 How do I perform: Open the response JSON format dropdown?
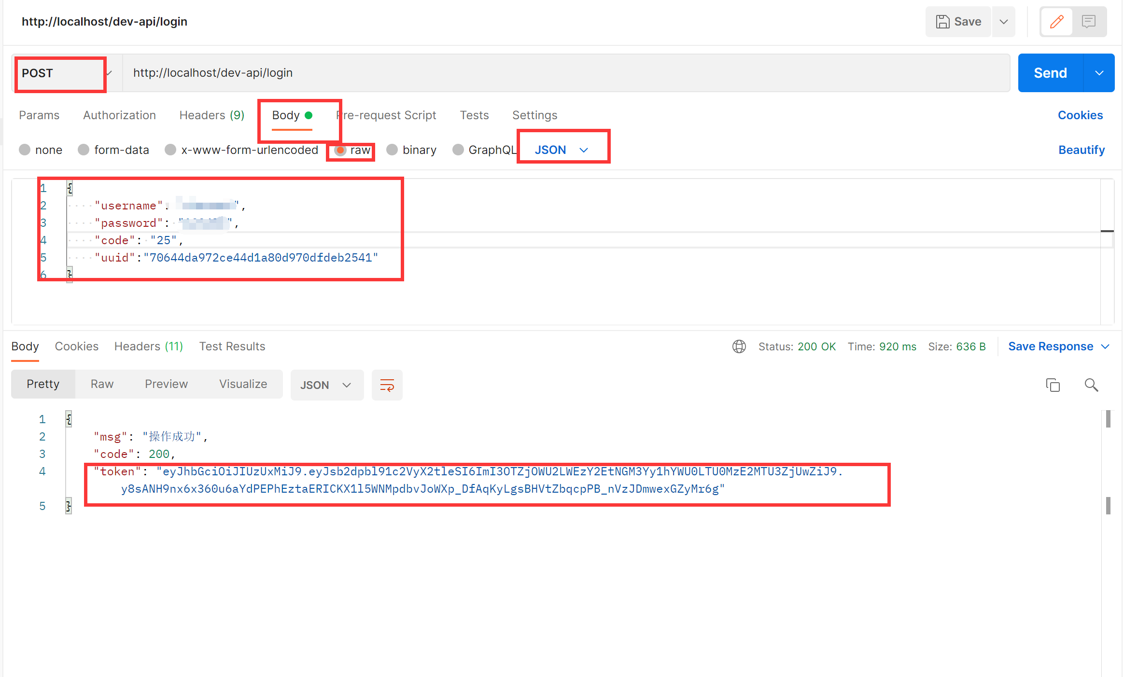[x=326, y=385]
